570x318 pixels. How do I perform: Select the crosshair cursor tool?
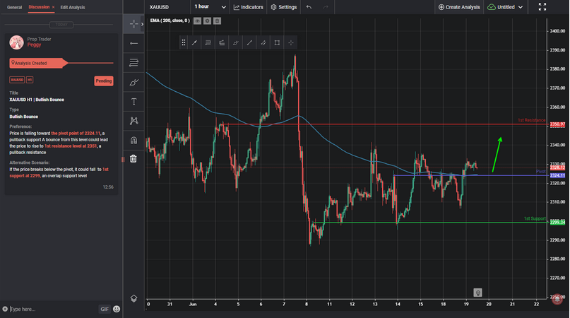pyautogui.click(x=133, y=24)
